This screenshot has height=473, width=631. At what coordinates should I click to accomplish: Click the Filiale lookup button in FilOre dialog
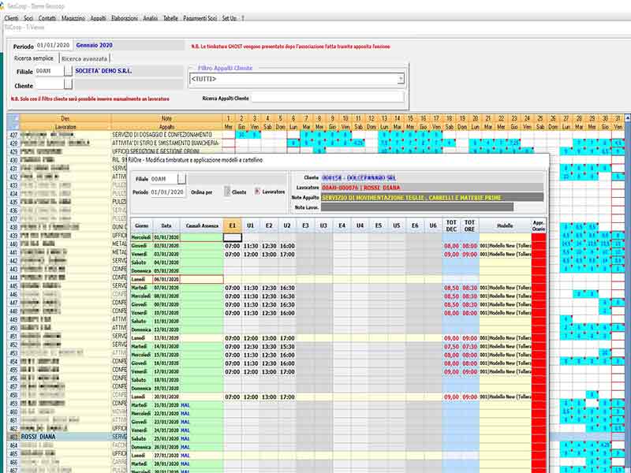pyautogui.click(x=182, y=179)
